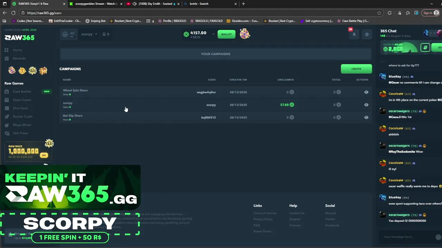The height and width of the screenshot is (248, 442).
Task: Click the Dice Dash sidebar icon
Action: point(7,108)
